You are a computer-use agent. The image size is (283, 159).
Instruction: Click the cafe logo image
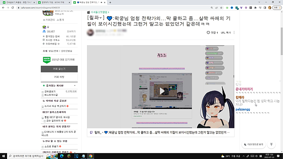click(x=48, y=13)
